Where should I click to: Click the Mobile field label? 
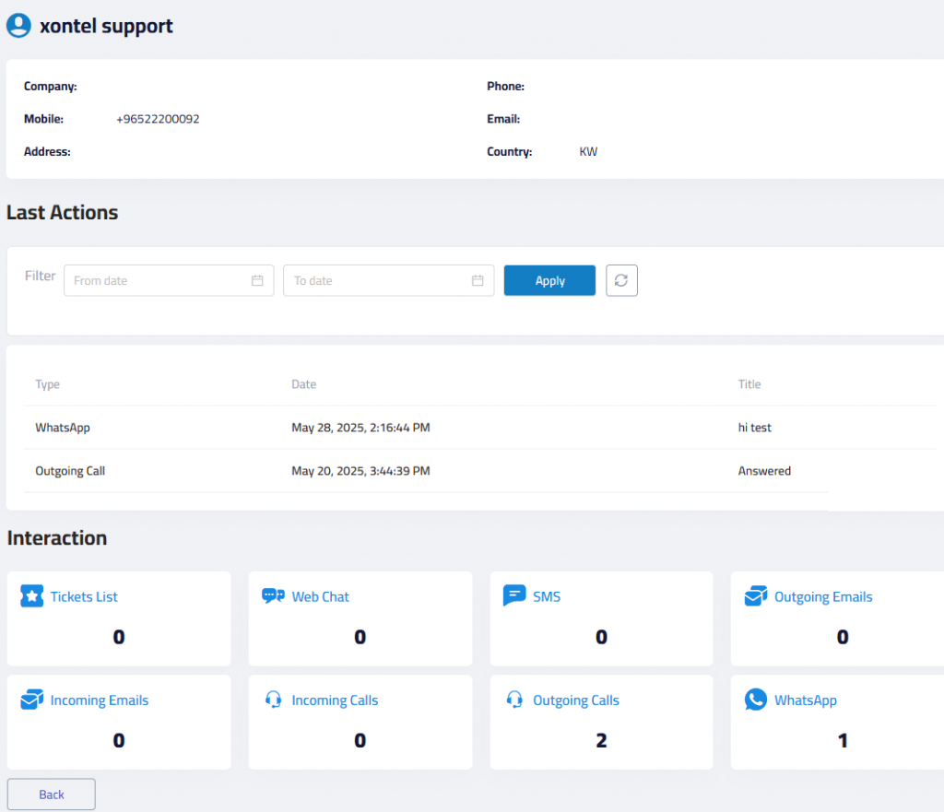[x=43, y=119]
